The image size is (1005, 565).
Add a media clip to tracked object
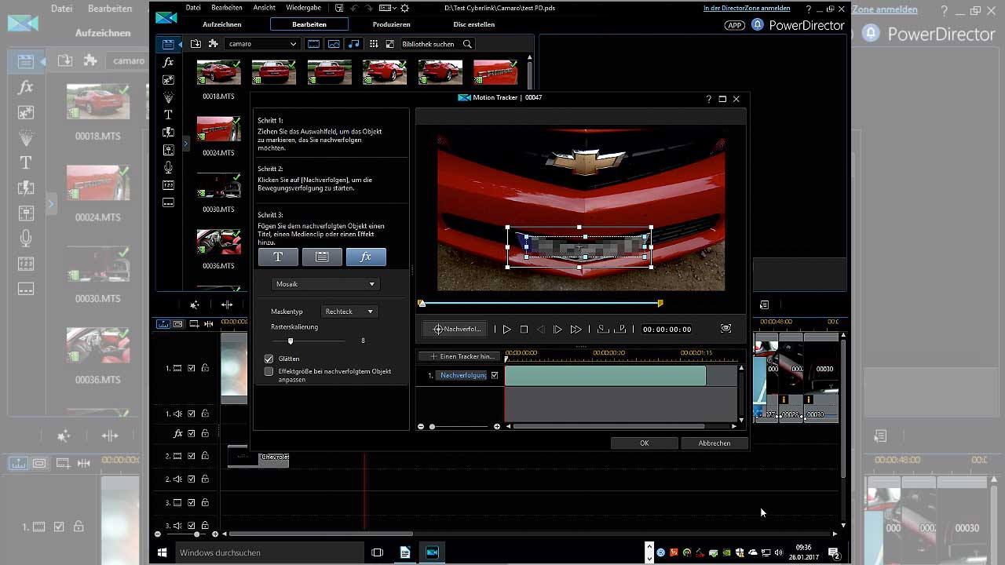pos(322,257)
